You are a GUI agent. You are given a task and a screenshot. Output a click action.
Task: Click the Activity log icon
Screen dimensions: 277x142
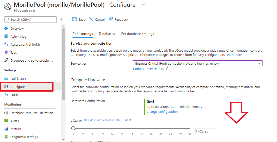click(x=6, y=36)
